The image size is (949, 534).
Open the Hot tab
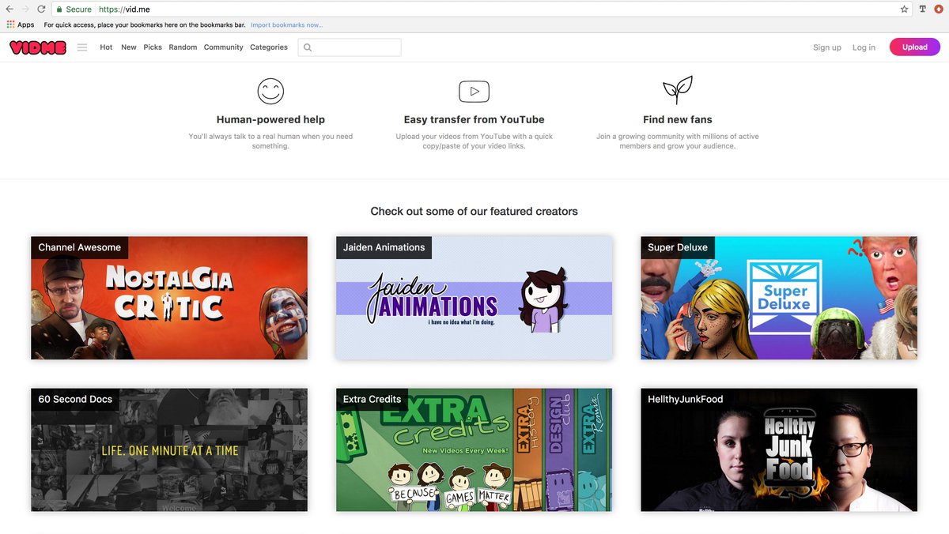coord(106,47)
